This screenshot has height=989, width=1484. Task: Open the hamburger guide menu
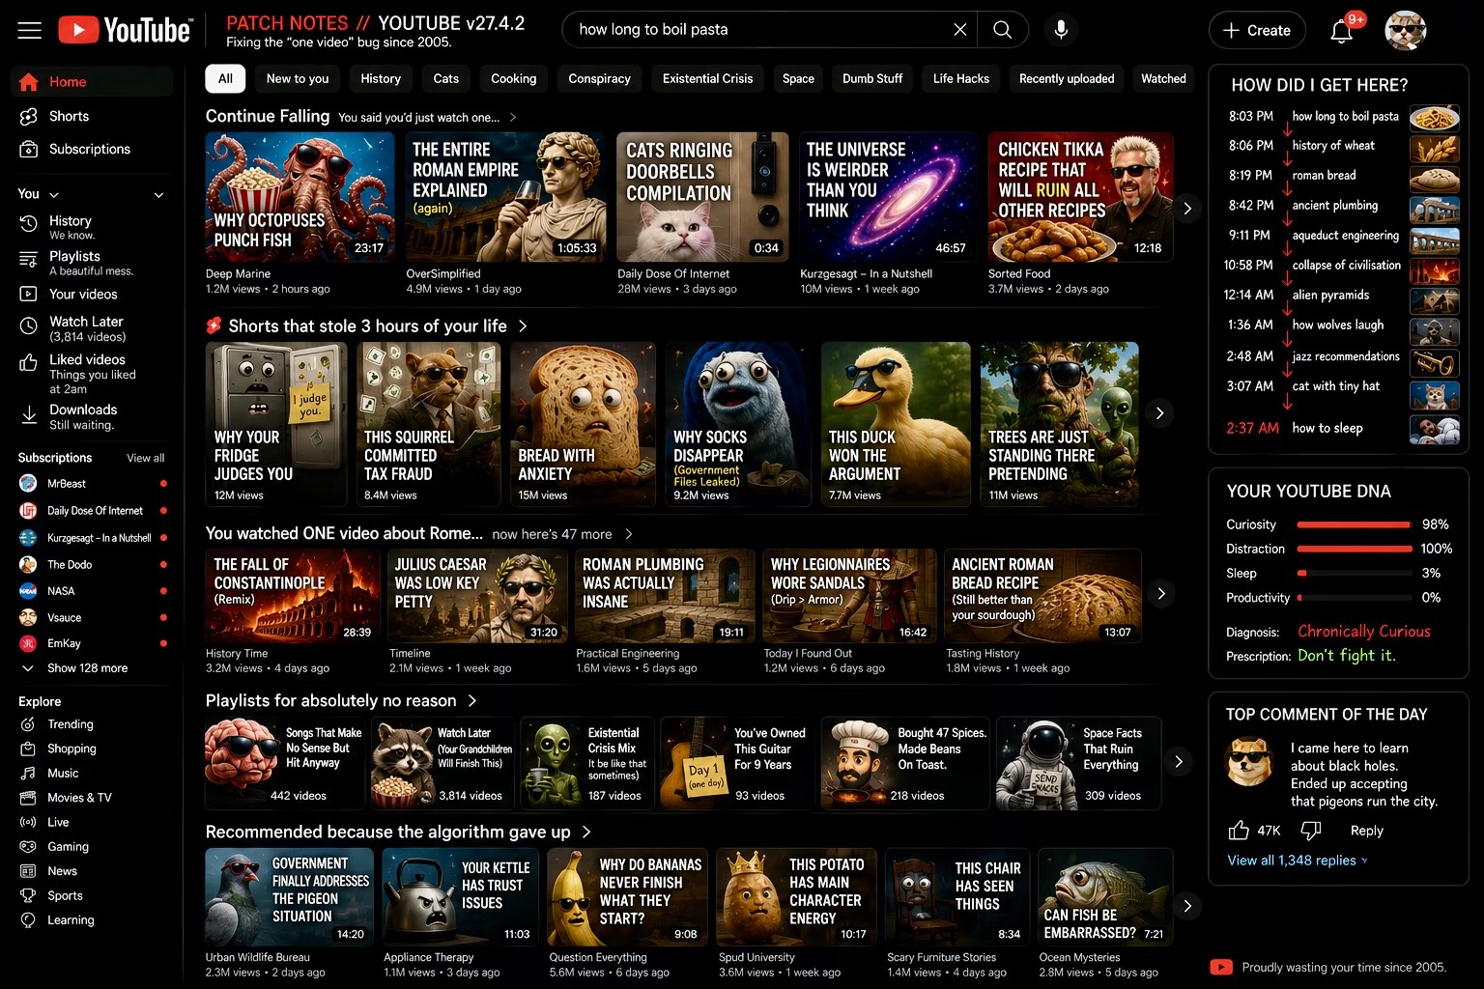[x=30, y=30]
